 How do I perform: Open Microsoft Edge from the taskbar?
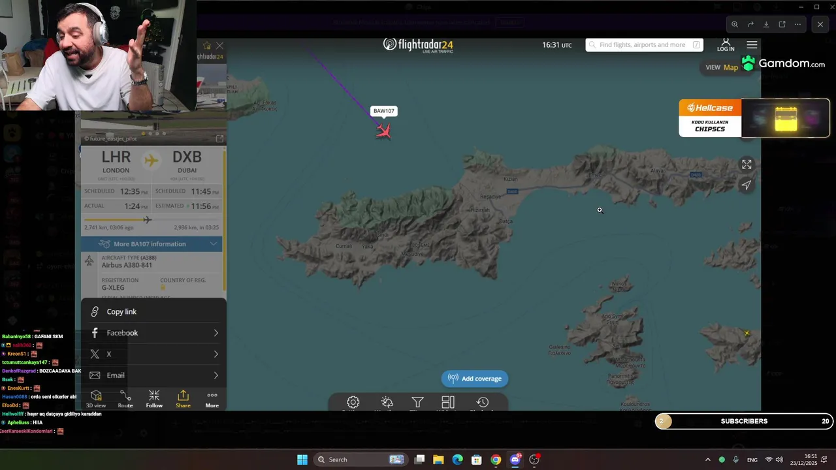[457, 460]
